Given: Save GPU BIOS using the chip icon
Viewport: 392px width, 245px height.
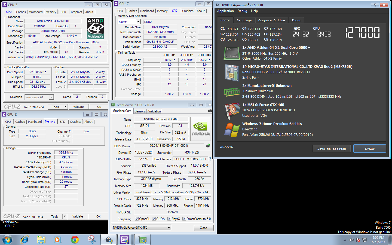Looking at the screenshot, I should point(208,146).
